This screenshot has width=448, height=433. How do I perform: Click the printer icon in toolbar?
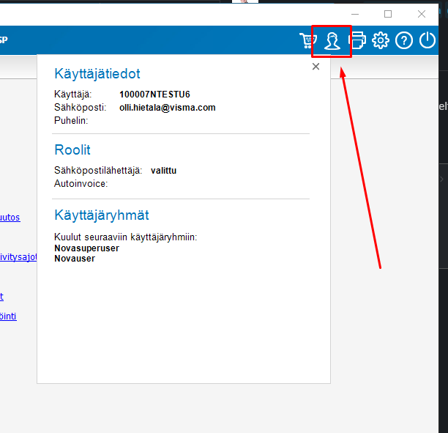[357, 40]
